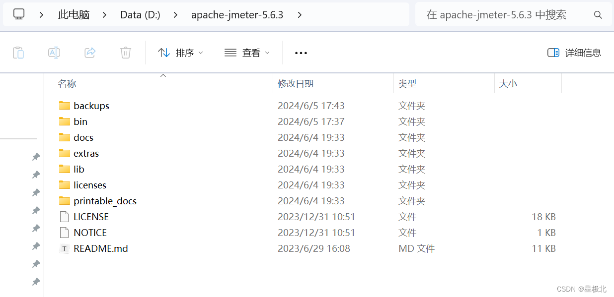This screenshot has width=614, height=297.
Task: Toggle sort direction on the 名称 column
Action: click(x=67, y=83)
